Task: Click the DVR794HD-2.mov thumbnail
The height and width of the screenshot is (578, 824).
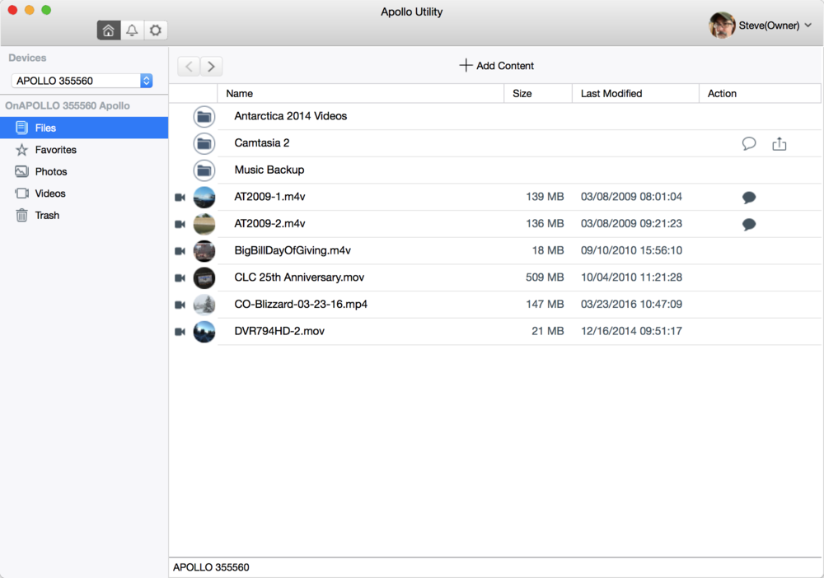Action: (204, 332)
